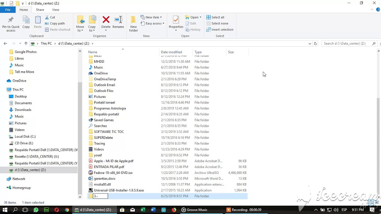Open the Help question mark icon
This screenshot has width=381, height=214.
click(x=378, y=10)
